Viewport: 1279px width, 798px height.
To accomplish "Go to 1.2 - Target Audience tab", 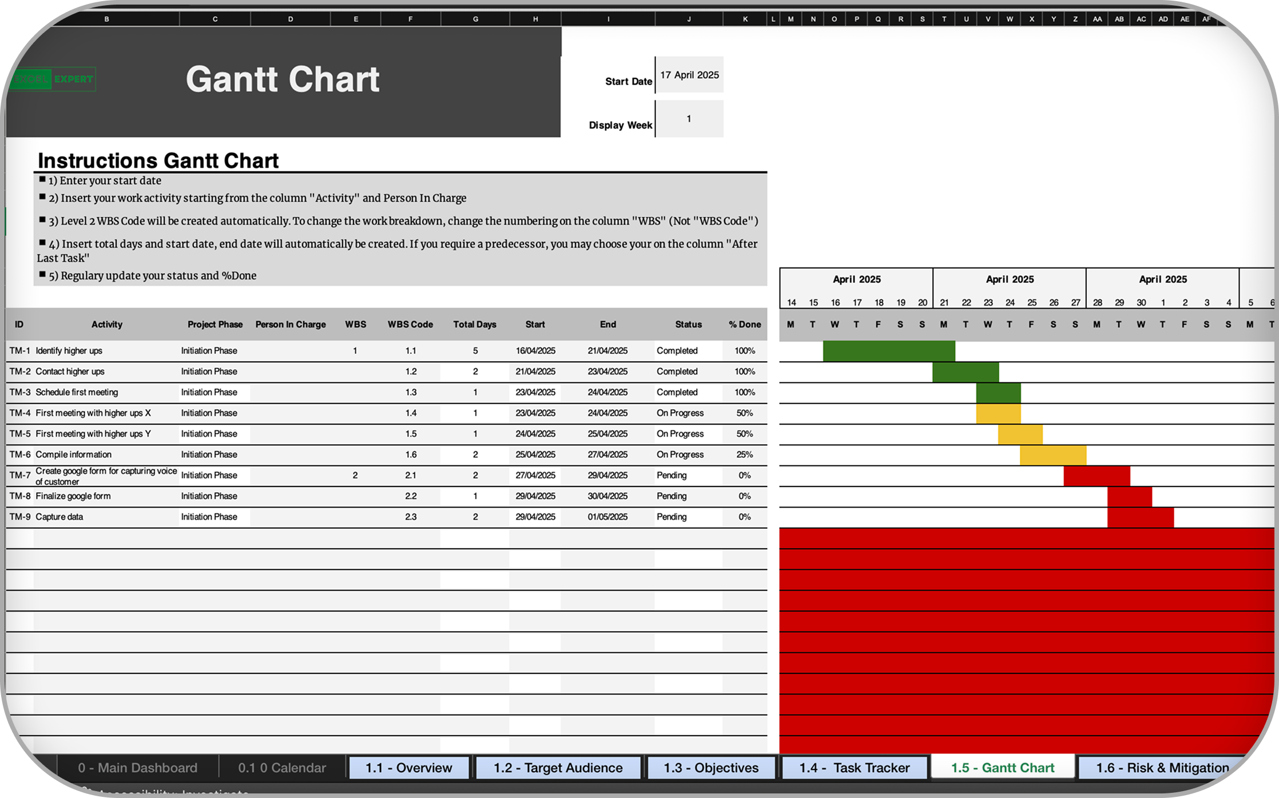I will coord(558,768).
